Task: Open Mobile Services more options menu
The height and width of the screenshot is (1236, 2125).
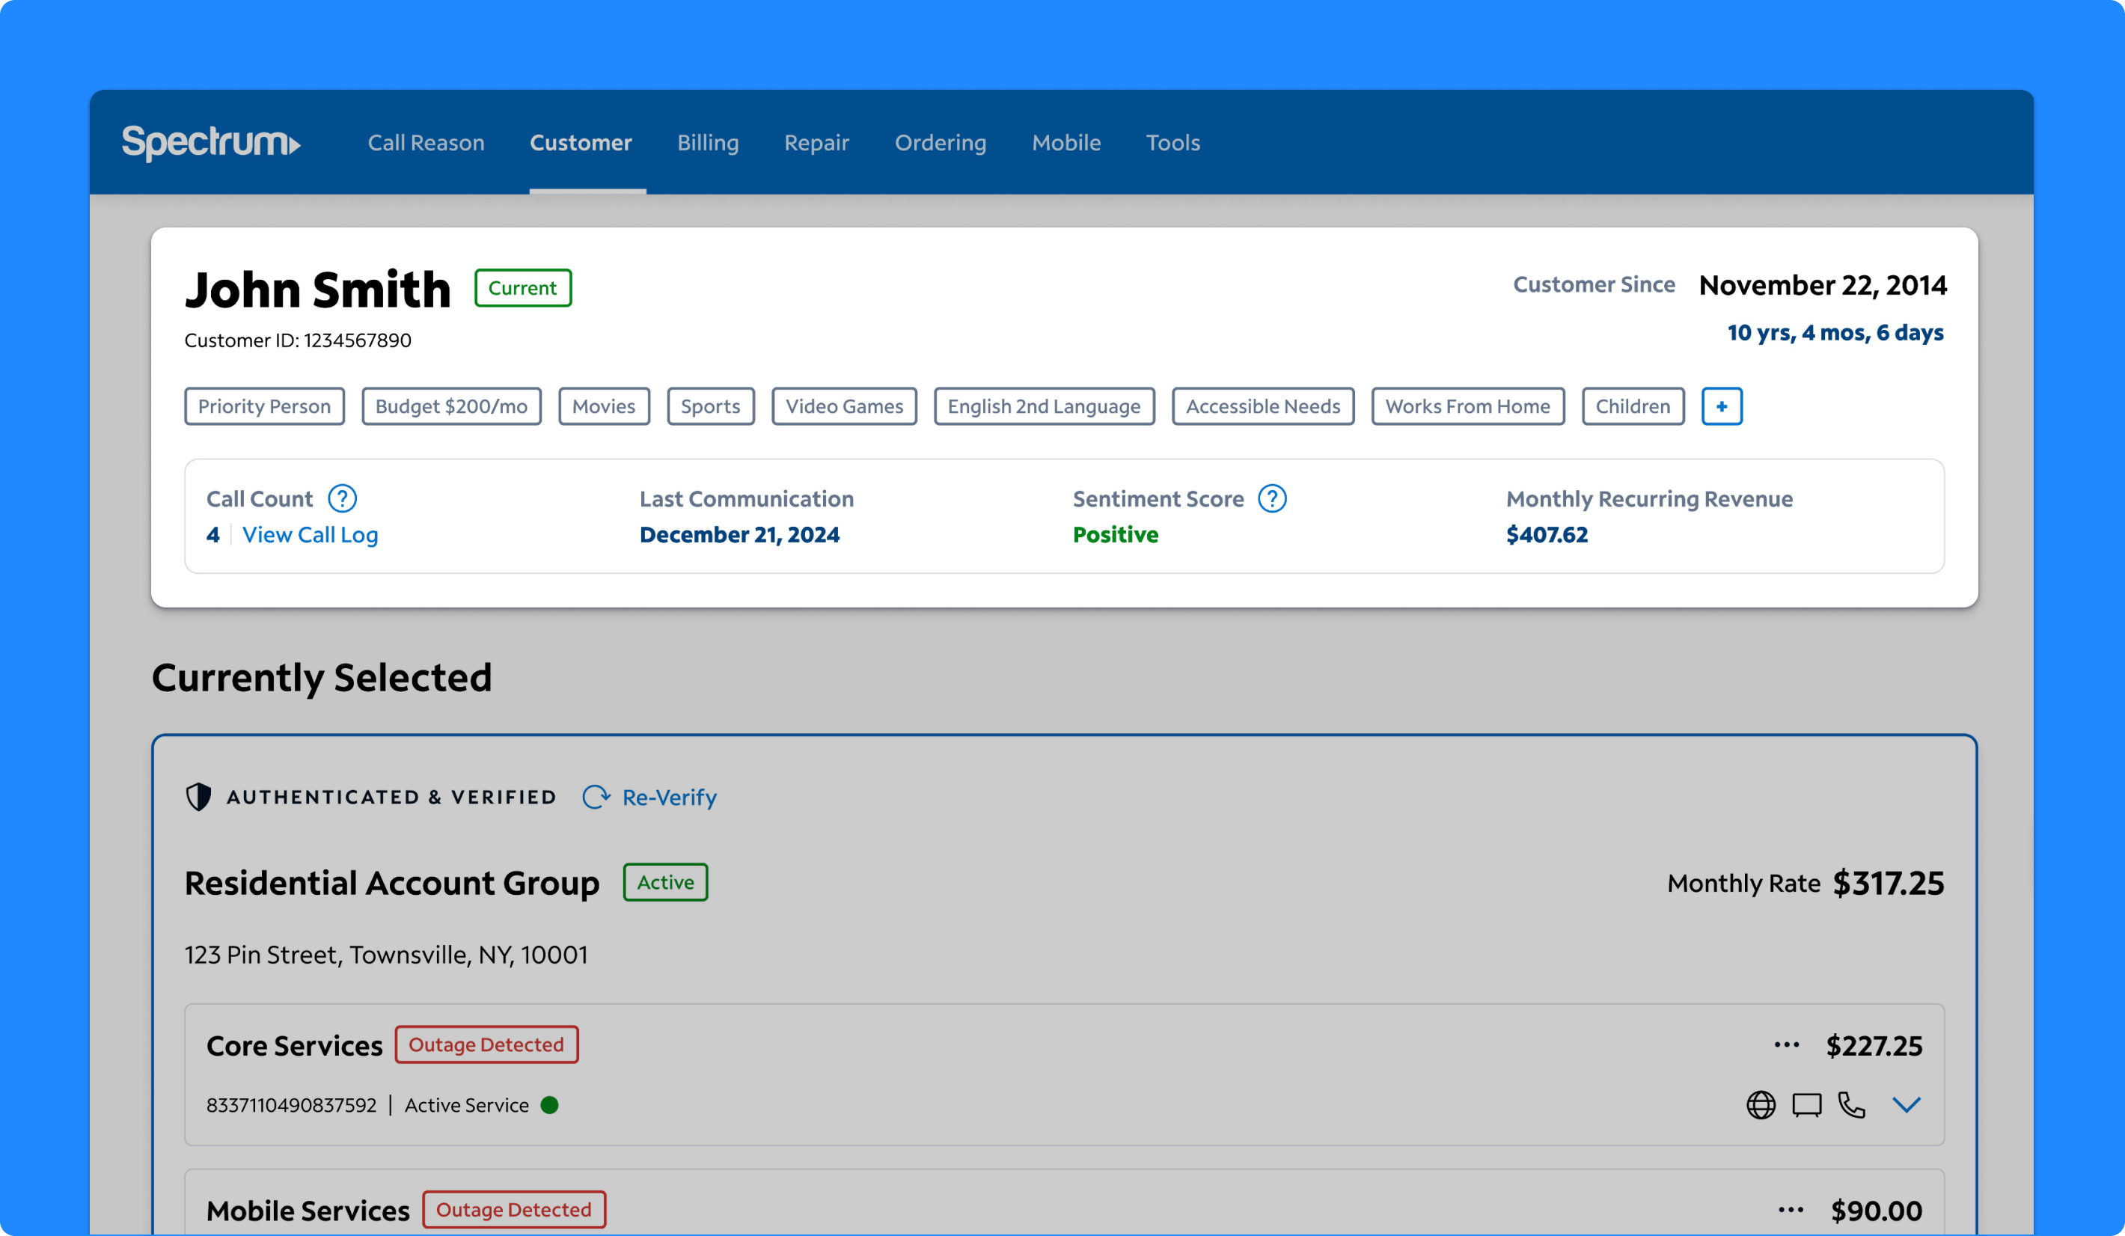Action: tap(1791, 1210)
